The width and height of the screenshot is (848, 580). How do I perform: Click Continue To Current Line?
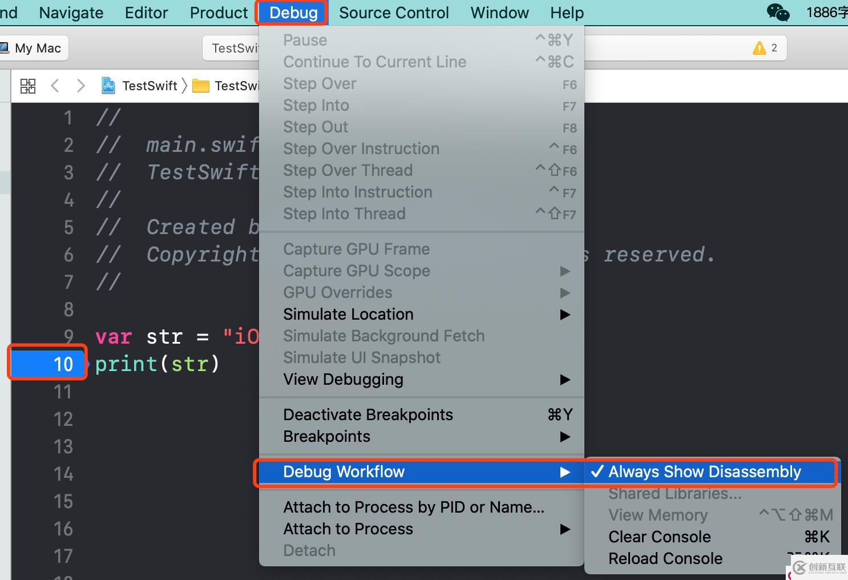(x=421, y=62)
